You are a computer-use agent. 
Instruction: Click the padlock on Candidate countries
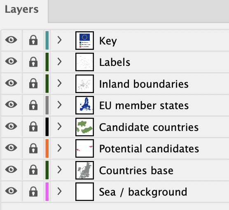[33, 126]
